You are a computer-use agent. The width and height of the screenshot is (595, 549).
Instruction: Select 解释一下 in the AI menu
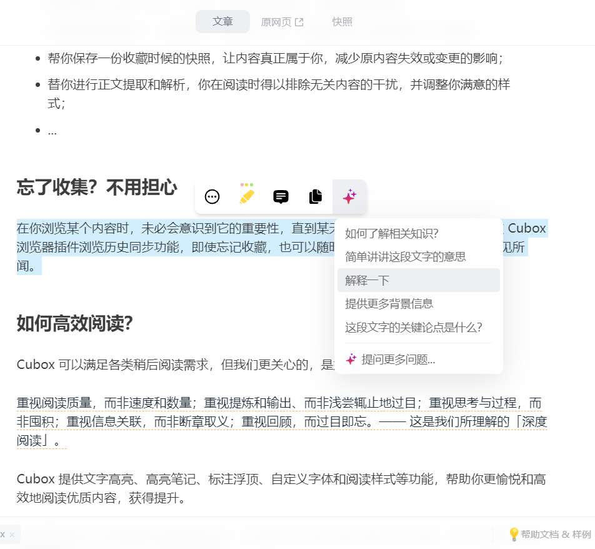[x=419, y=280]
